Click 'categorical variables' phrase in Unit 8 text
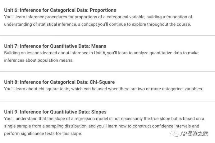This screenshot has height=143, width=215. pyautogui.click(x=182, y=89)
